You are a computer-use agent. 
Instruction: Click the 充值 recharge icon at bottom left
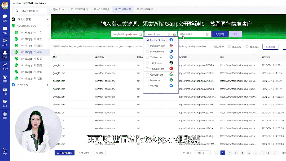[5, 151]
